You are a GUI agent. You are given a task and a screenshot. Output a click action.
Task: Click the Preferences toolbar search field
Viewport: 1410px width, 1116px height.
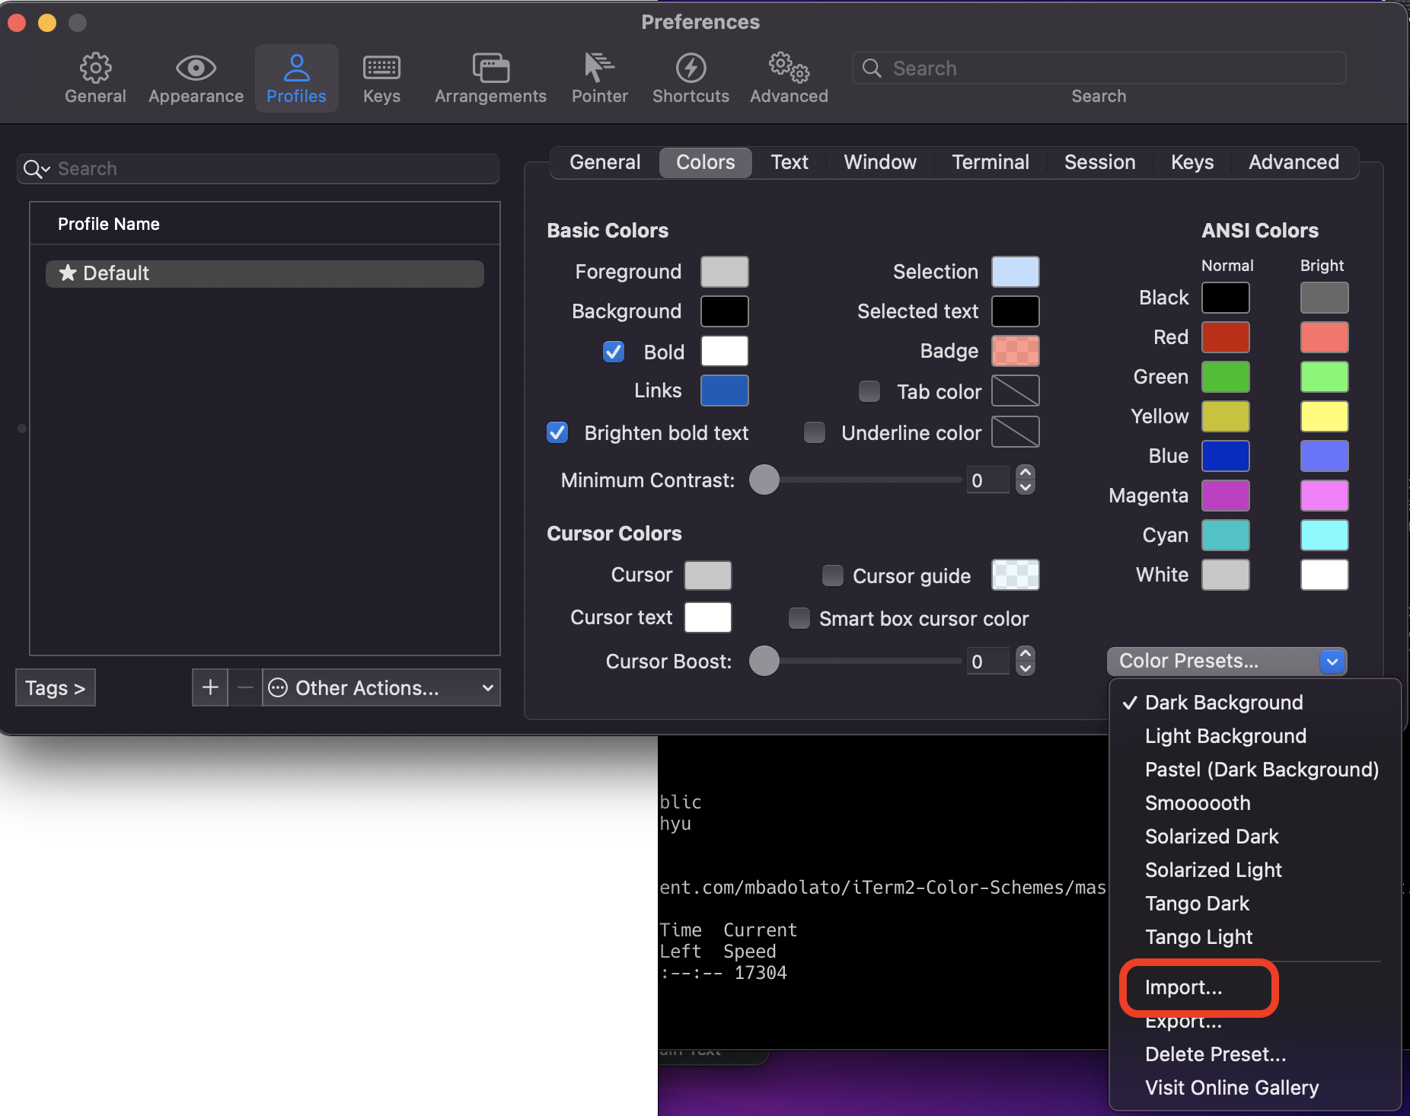(x=1099, y=69)
